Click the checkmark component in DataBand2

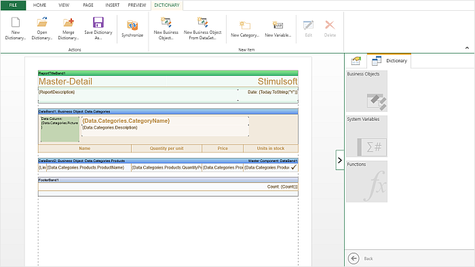tap(294, 167)
